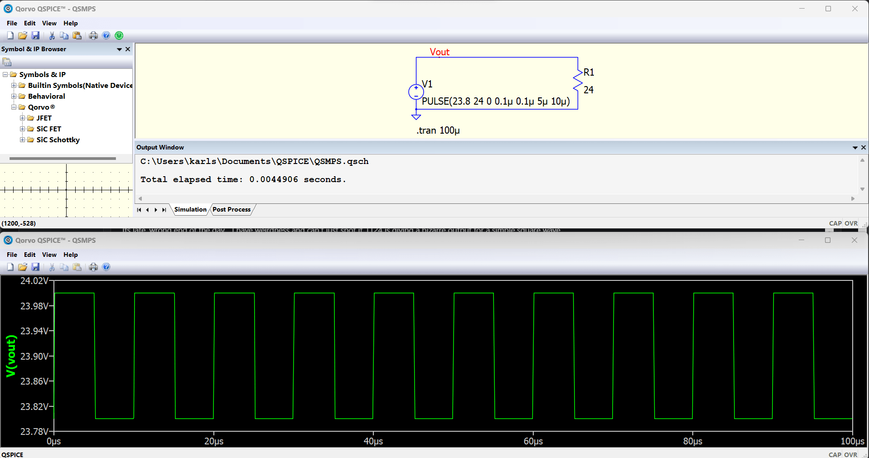This screenshot has height=458, width=869.
Task: Click Open folder icon in schematic window toolbar
Action: (23, 35)
